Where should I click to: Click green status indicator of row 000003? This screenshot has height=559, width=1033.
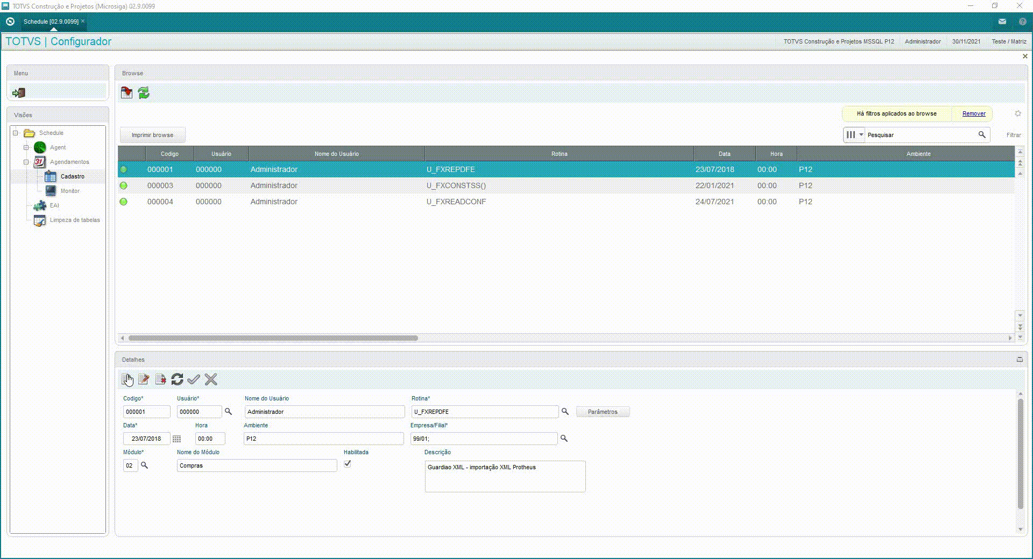click(x=124, y=185)
